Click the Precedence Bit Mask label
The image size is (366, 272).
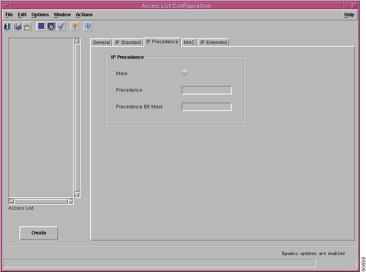(139, 107)
